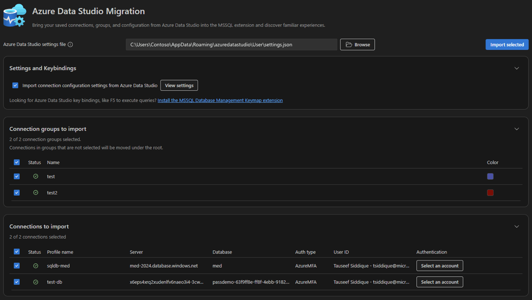This screenshot has height=300, width=532.
Task: Click the purple color swatch for test group
Action: (490, 176)
